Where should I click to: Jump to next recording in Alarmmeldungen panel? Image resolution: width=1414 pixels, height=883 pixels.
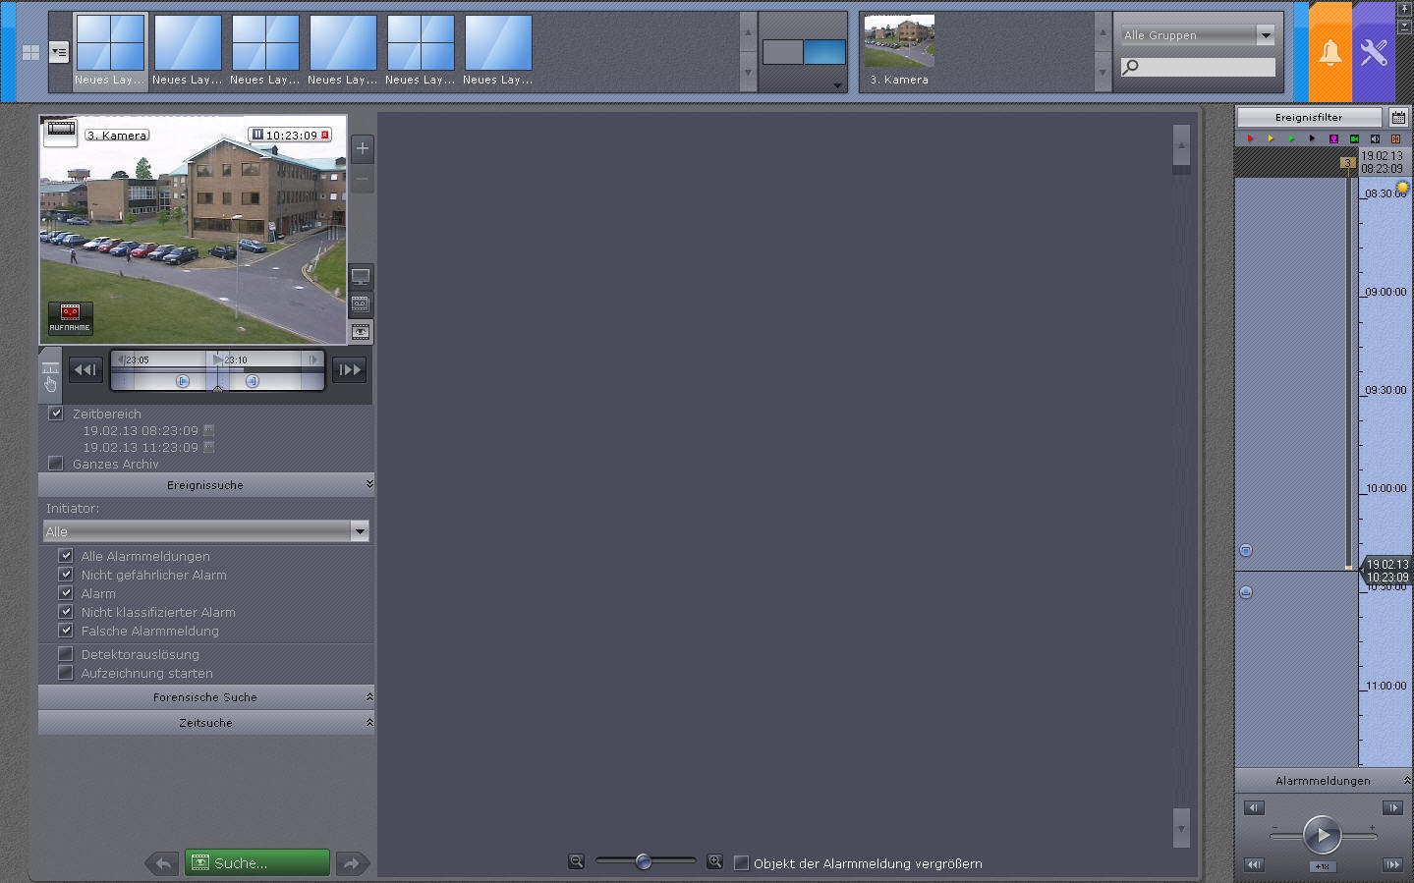pyautogui.click(x=1392, y=864)
